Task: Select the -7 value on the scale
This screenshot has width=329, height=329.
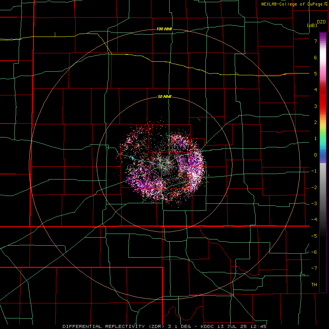Action: pyautogui.click(x=314, y=268)
